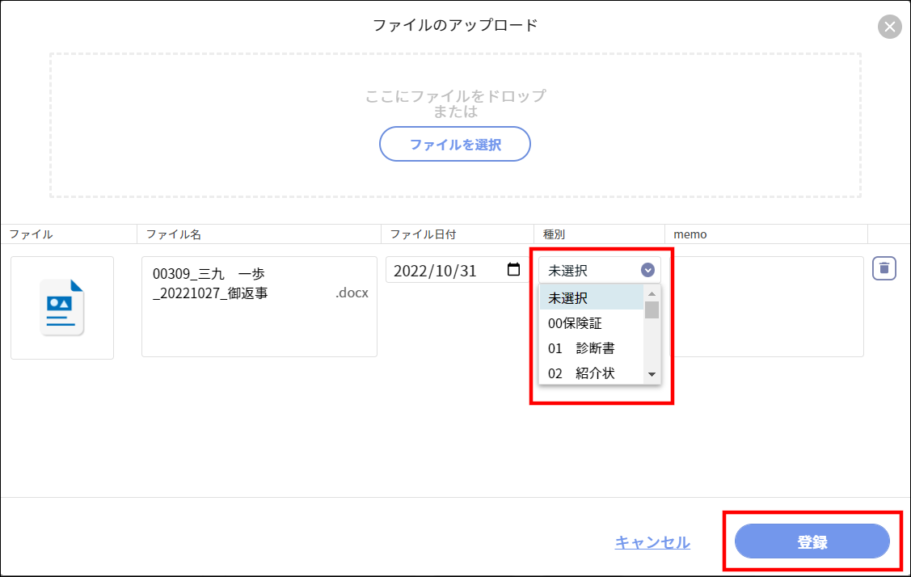Screen dimensions: 911x577
Task: Click inside the memo text field
Action: [768, 307]
